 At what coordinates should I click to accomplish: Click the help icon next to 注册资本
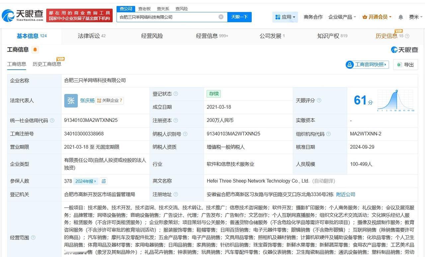176,121
